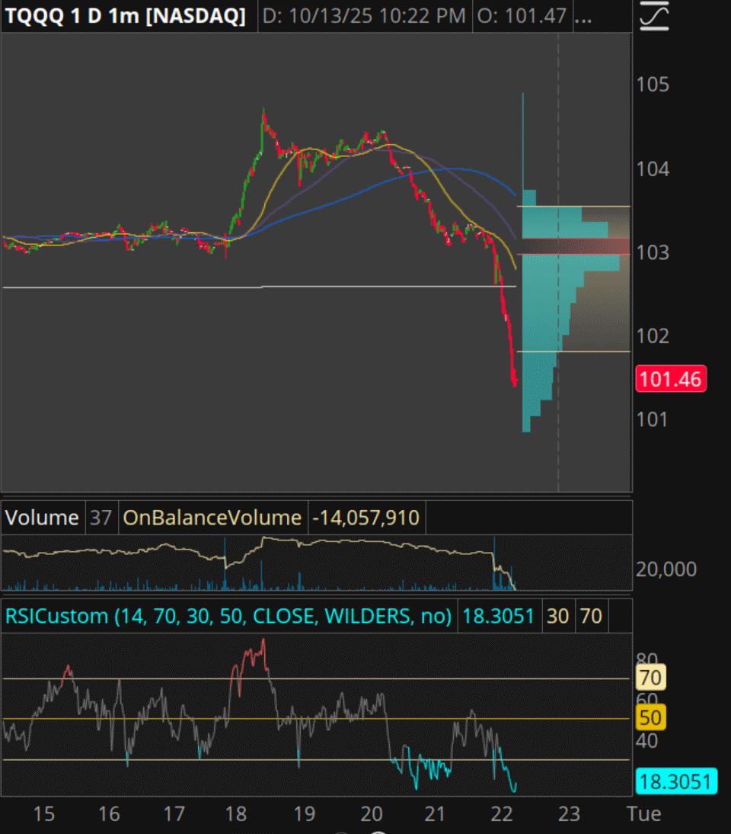Click the RSI overbought value 70
The width and height of the screenshot is (731, 834).
pyautogui.click(x=591, y=616)
